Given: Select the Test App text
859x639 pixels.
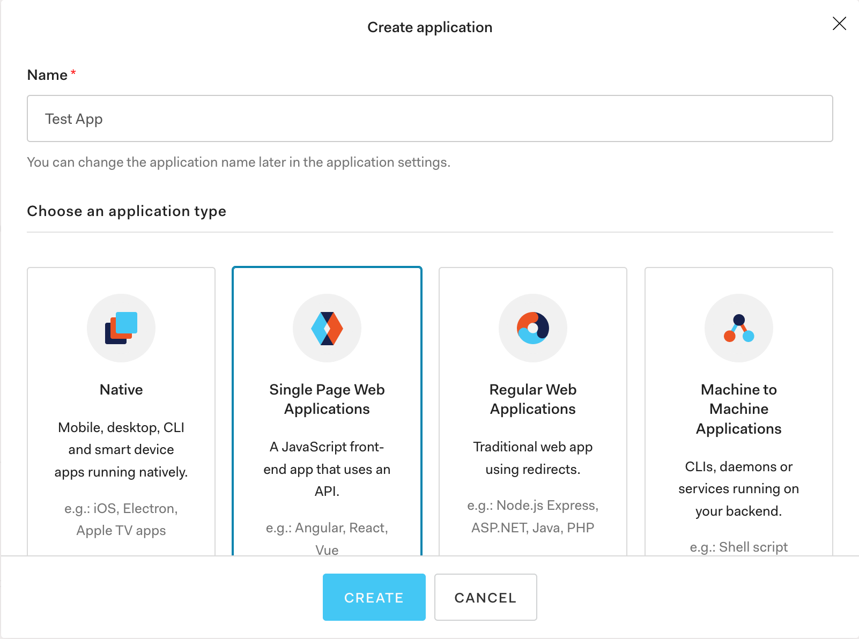Looking at the screenshot, I should pyautogui.click(x=73, y=118).
